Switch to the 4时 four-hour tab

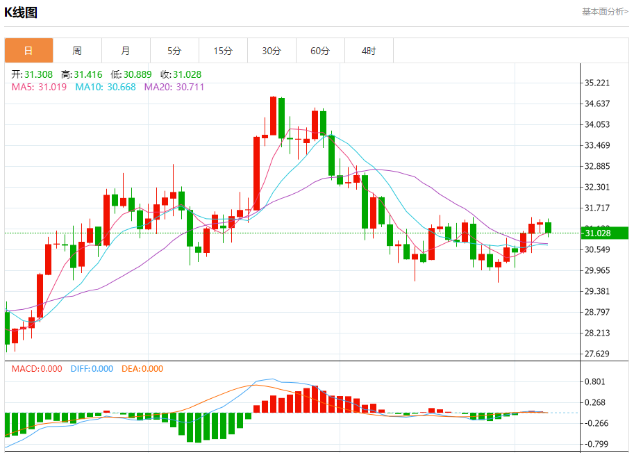click(x=369, y=51)
